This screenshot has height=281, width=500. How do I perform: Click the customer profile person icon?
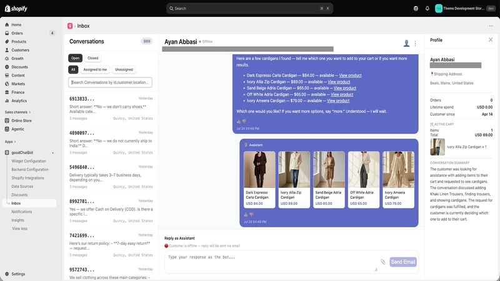coord(406,43)
